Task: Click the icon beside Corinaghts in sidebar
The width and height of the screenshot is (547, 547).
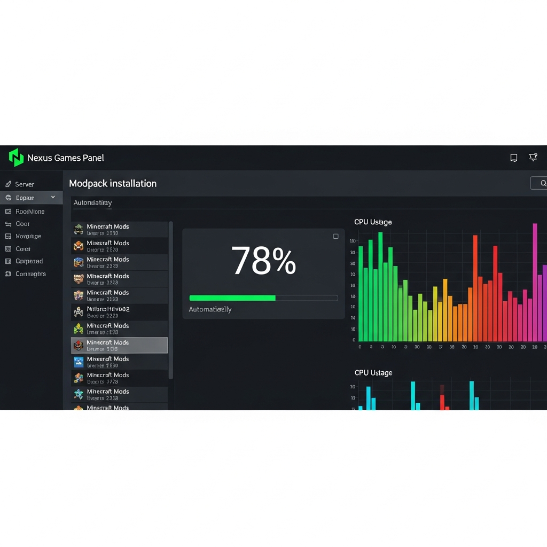Action: tap(8, 274)
